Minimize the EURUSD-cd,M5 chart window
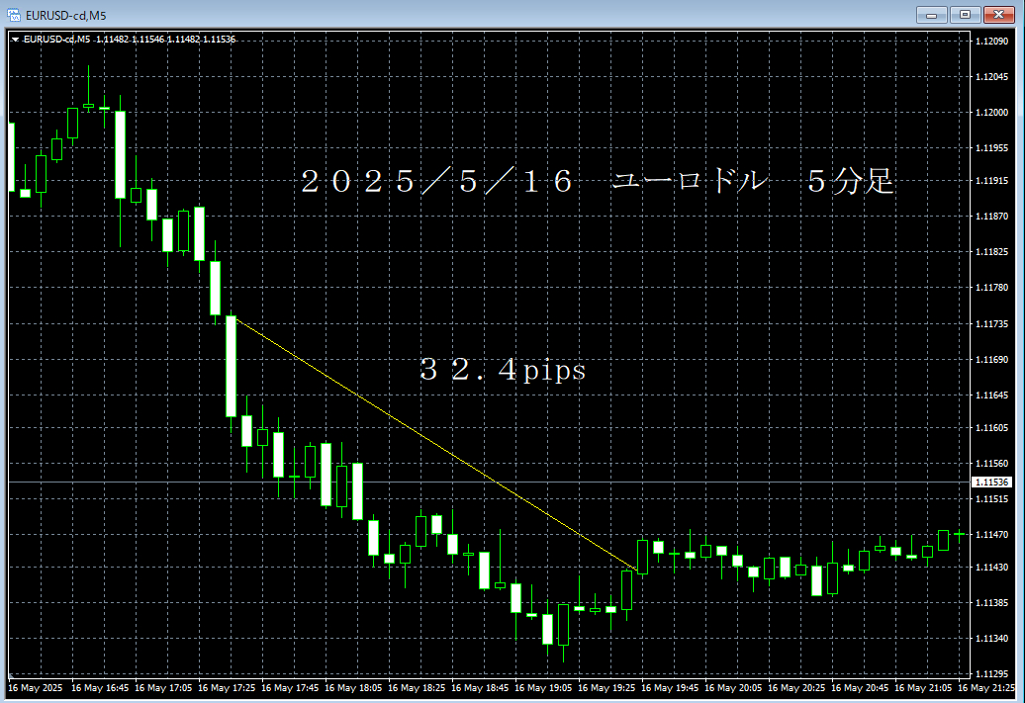This screenshot has width=1025, height=703. [932, 15]
